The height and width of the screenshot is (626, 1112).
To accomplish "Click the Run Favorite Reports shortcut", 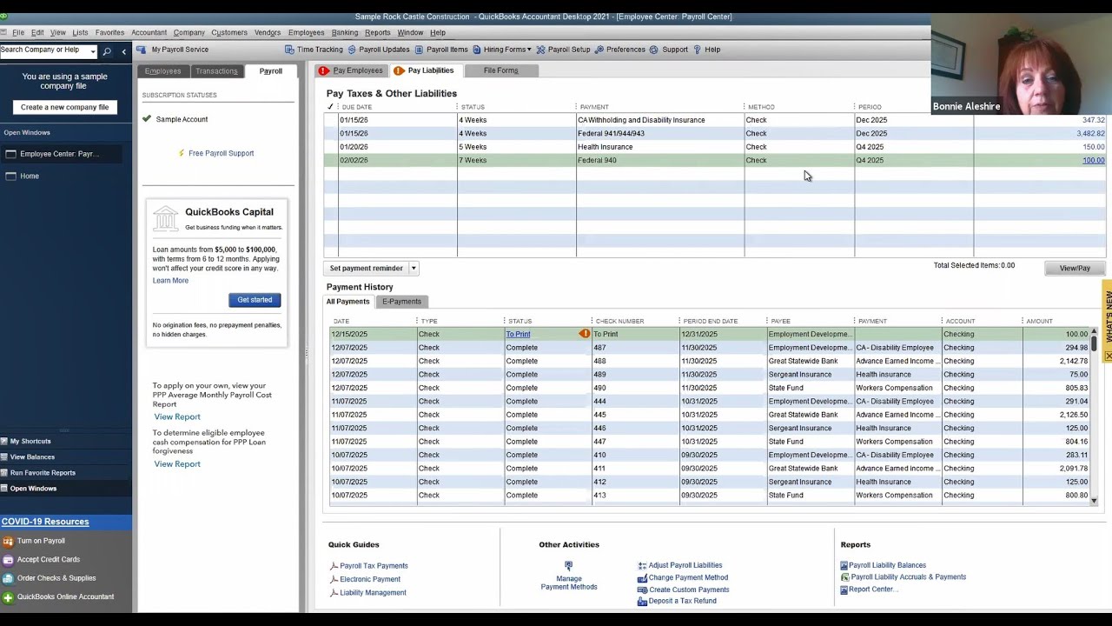I will 43,473.
